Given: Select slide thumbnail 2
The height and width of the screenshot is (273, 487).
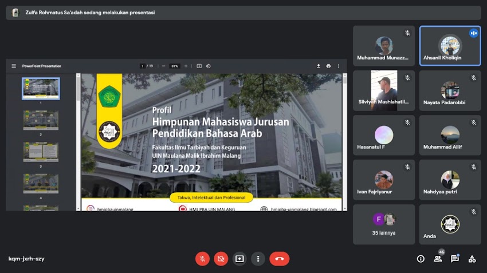Looking at the screenshot, I should point(41,120).
